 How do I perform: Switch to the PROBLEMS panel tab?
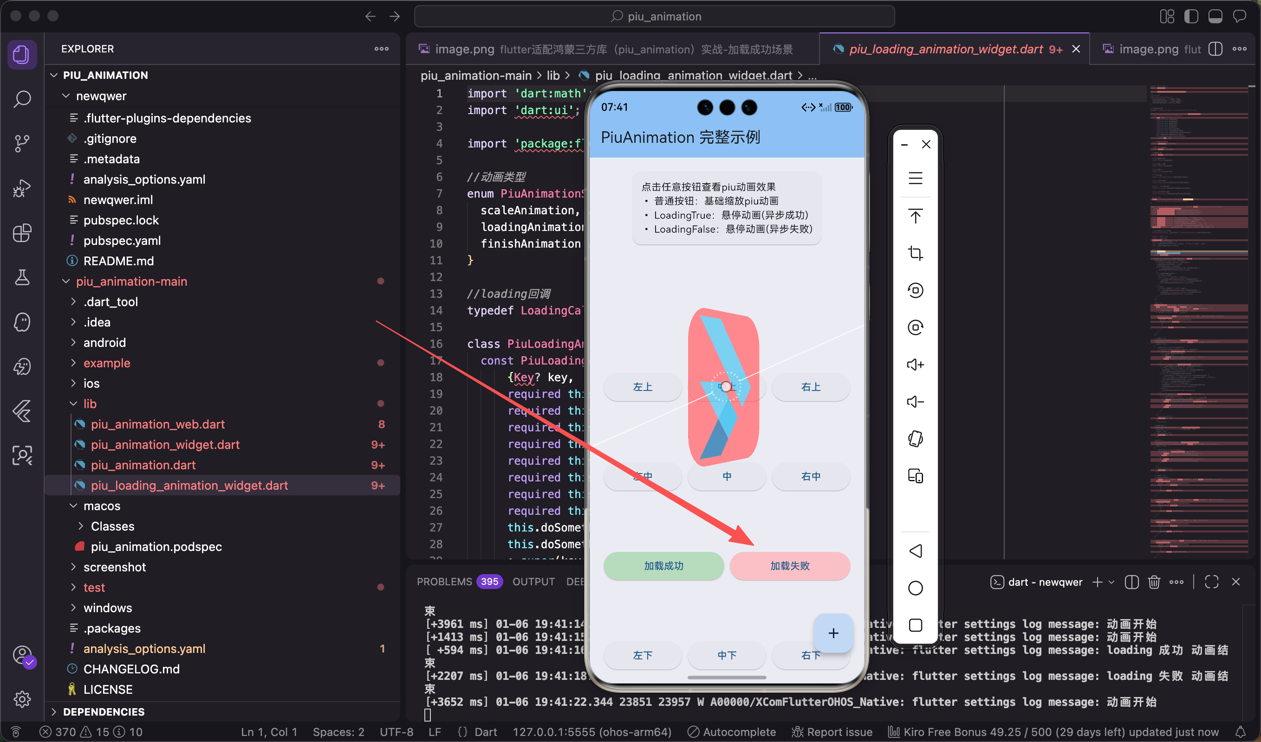pyautogui.click(x=444, y=582)
